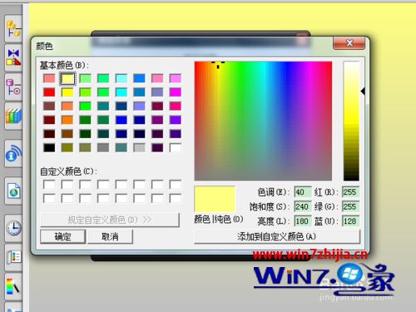The width and height of the screenshot is (416, 312).
Task: Open the colorful books library icon
Action: tap(13, 116)
